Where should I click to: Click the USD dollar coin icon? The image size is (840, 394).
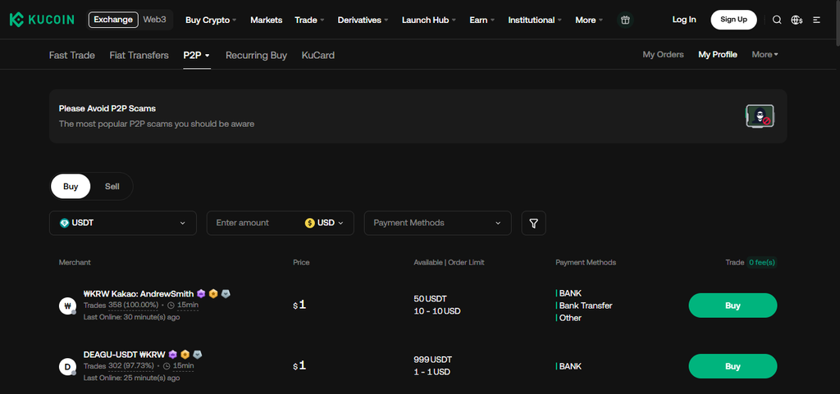click(309, 223)
